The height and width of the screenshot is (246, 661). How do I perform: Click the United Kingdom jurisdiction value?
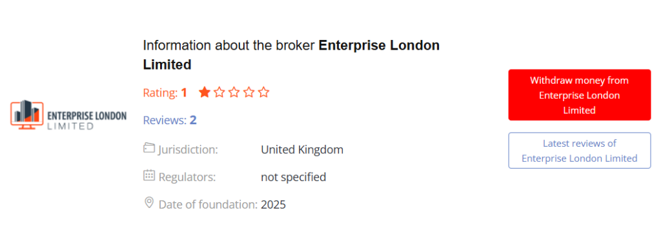pyautogui.click(x=302, y=149)
